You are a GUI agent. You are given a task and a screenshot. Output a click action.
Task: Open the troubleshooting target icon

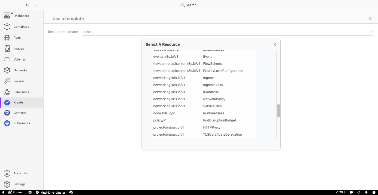(359, 192)
